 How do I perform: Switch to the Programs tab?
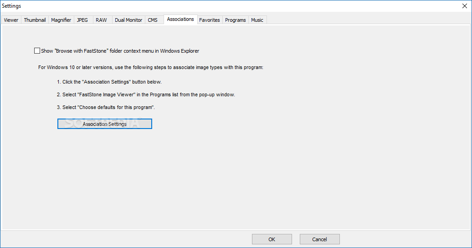pos(236,20)
